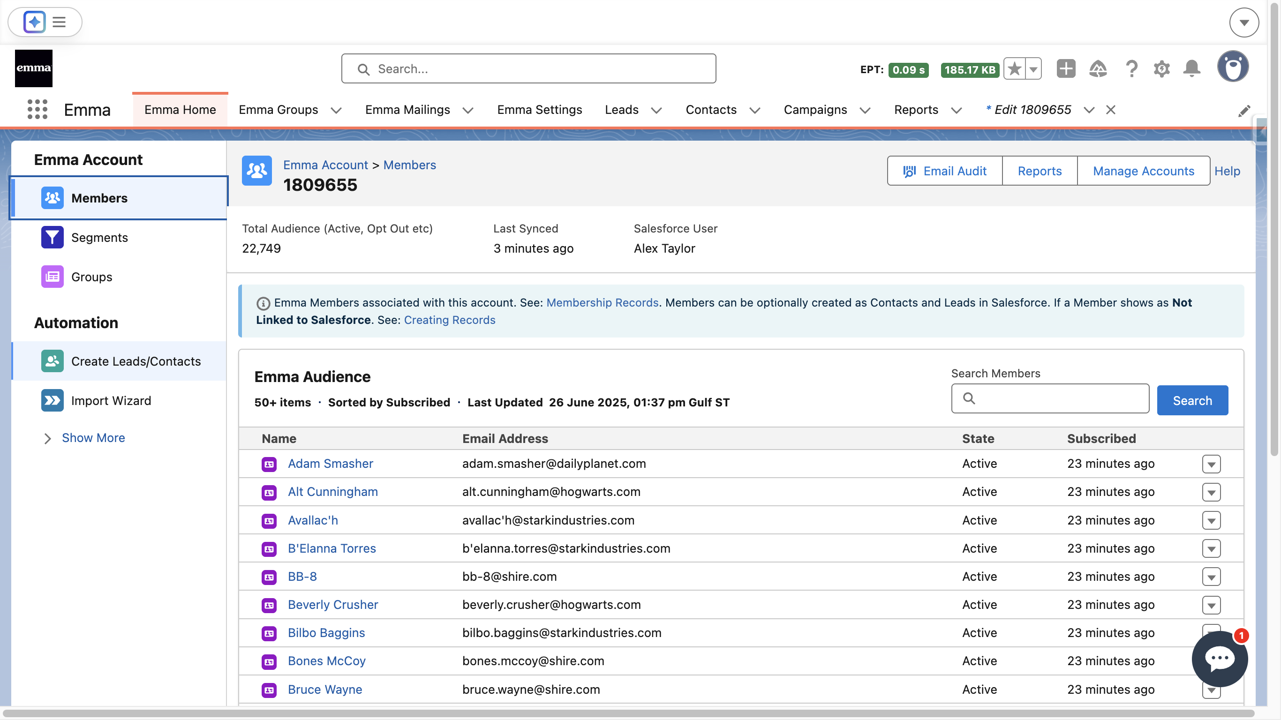This screenshot has height=720, width=1281.
Task: Click the Reports button in the header
Action: [x=1040, y=171]
